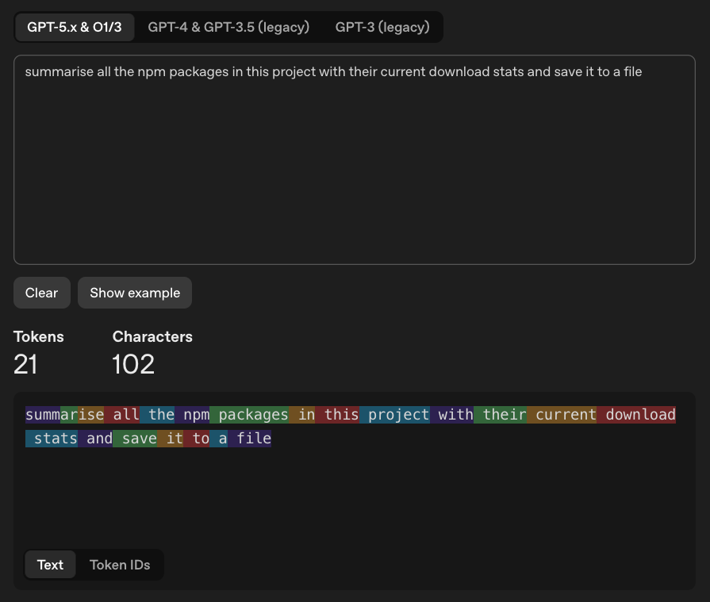Switch to GPT-3 (legacy) tab
Viewport: 710px width, 602px height.
(x=382, y=27)
